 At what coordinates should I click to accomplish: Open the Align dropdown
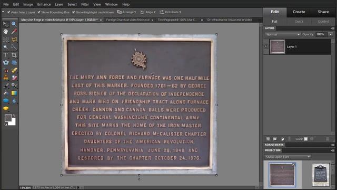148,12
